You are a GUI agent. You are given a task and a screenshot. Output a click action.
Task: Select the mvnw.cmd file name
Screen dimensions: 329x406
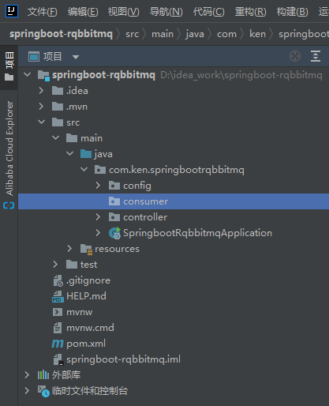(x=90, y=328)
